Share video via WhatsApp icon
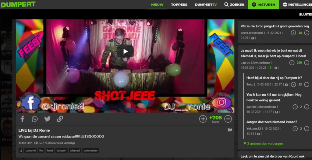Image resolution: width=312 pixels, height=160 pixels. (x=35, y=119)
